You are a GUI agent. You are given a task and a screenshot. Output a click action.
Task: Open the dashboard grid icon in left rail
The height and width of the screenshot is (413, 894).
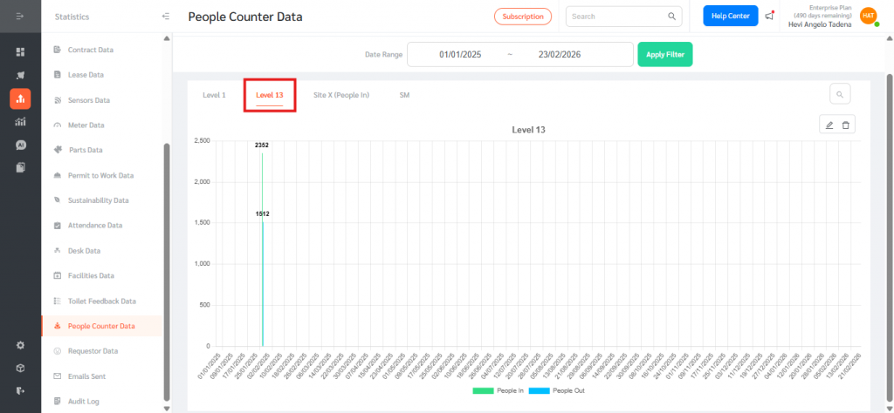pos(20,52)
